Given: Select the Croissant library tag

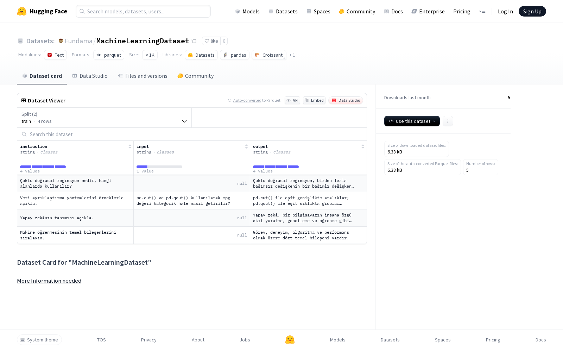Looking at the screenshot, I should coord(269,55).
